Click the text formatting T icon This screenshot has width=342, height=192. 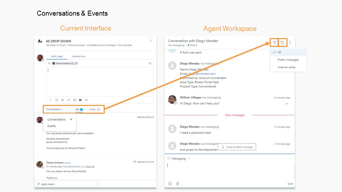50,100
